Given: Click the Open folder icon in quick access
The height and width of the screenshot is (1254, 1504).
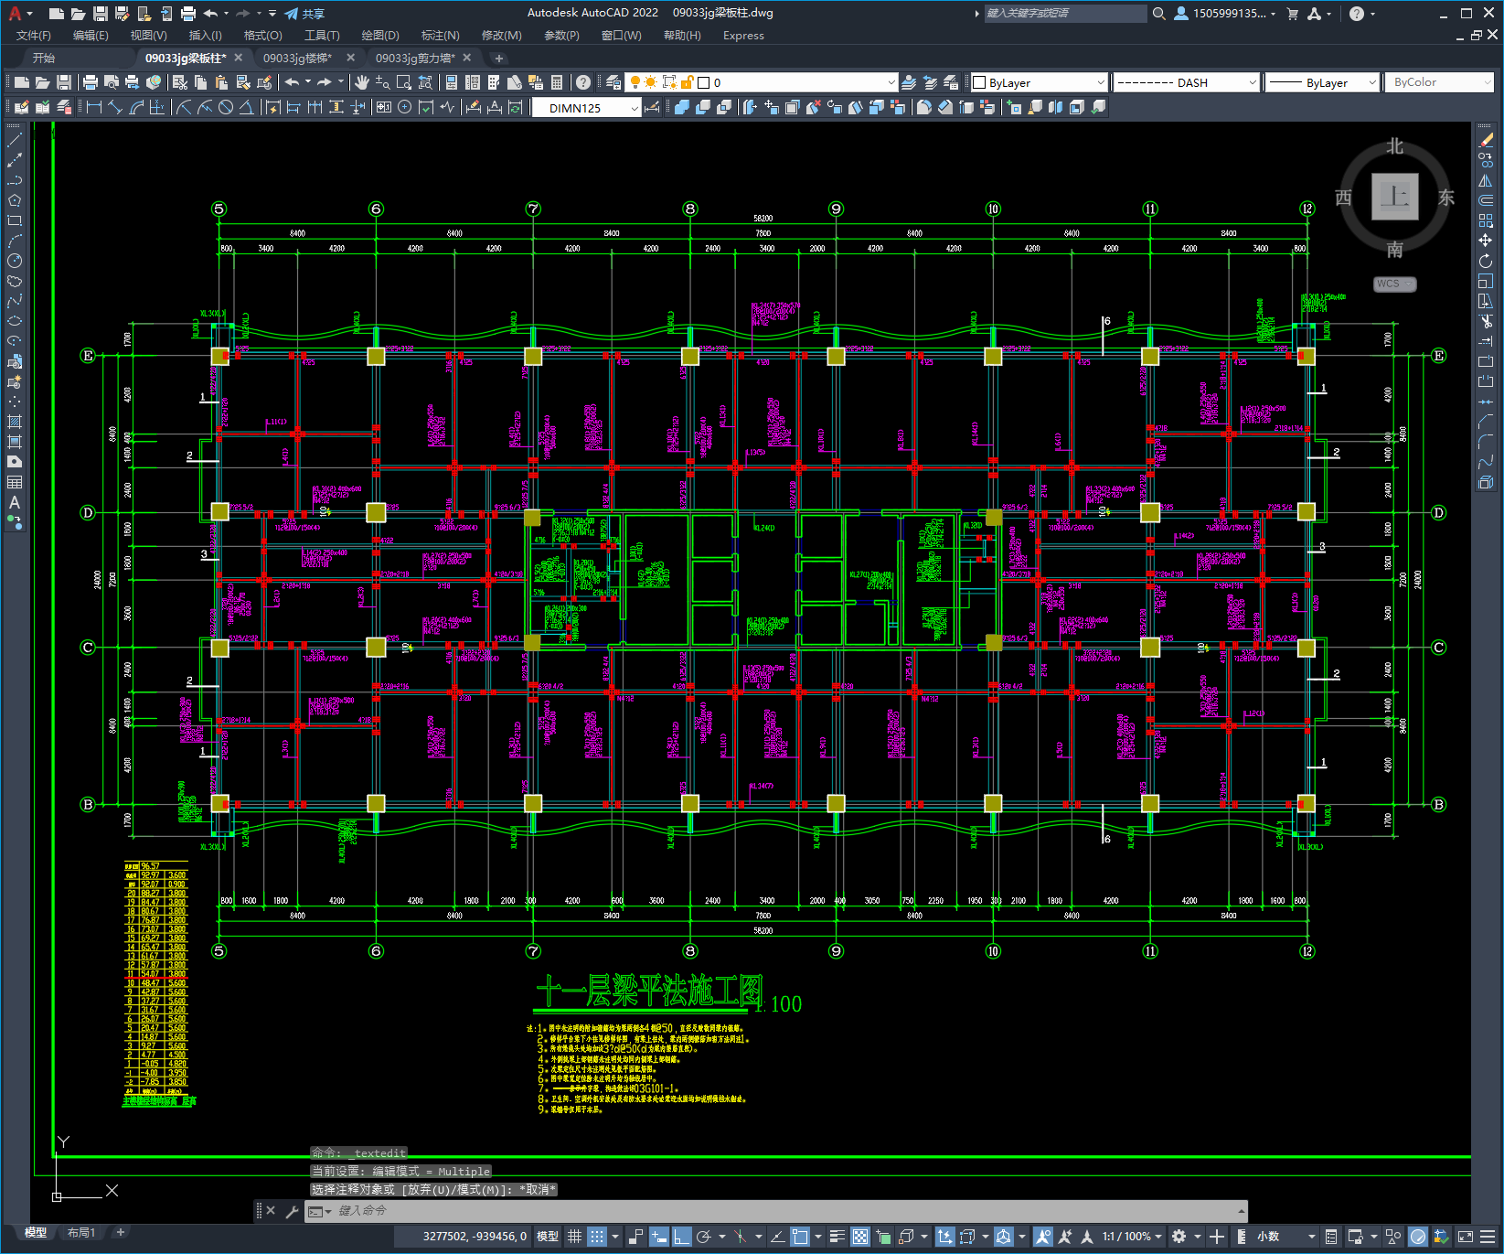Looking at the screenshot, I should tap(79, 14).
